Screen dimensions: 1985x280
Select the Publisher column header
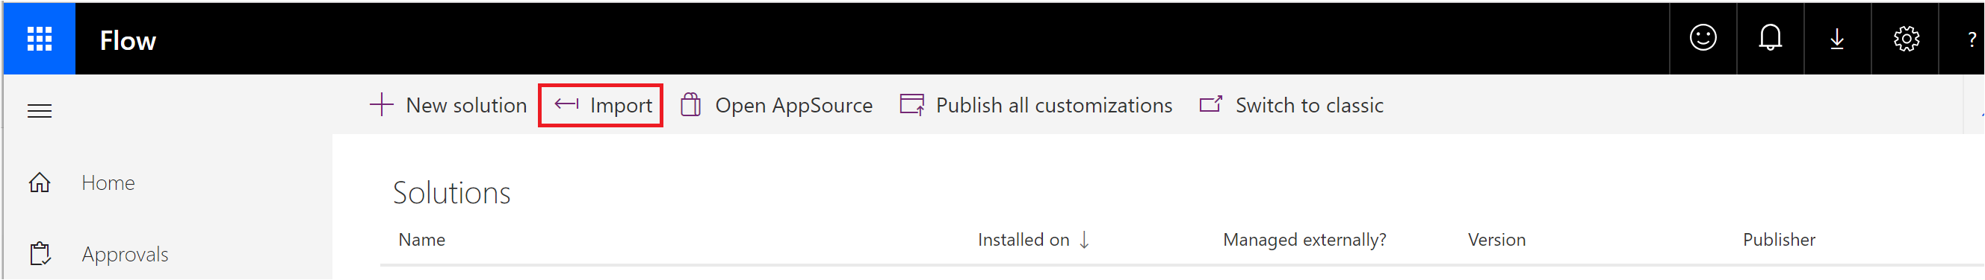(1779, 240)
